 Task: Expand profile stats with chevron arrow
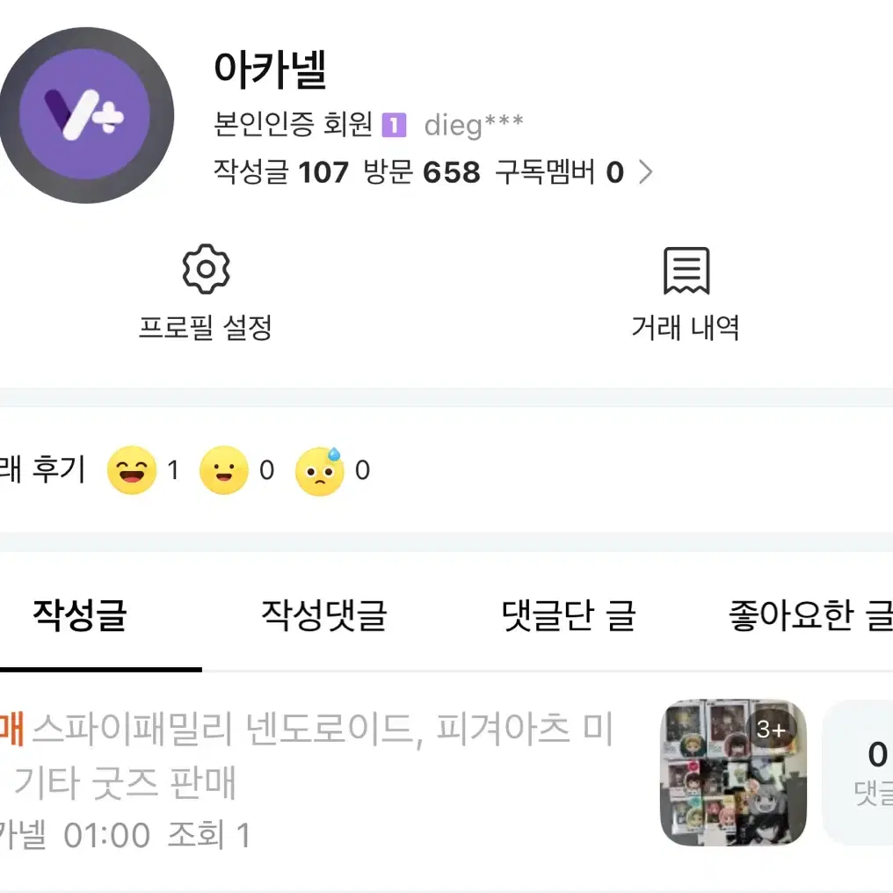pyautogui.click(x=645, y=172)
